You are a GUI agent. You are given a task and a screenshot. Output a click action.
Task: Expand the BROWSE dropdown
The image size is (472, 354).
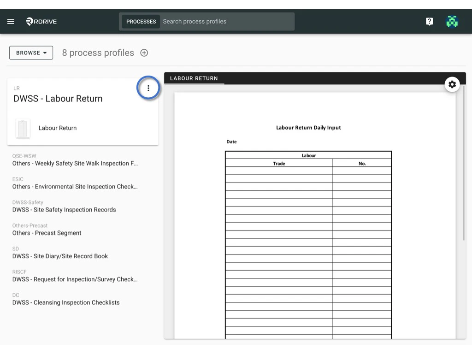coord(30,53)
